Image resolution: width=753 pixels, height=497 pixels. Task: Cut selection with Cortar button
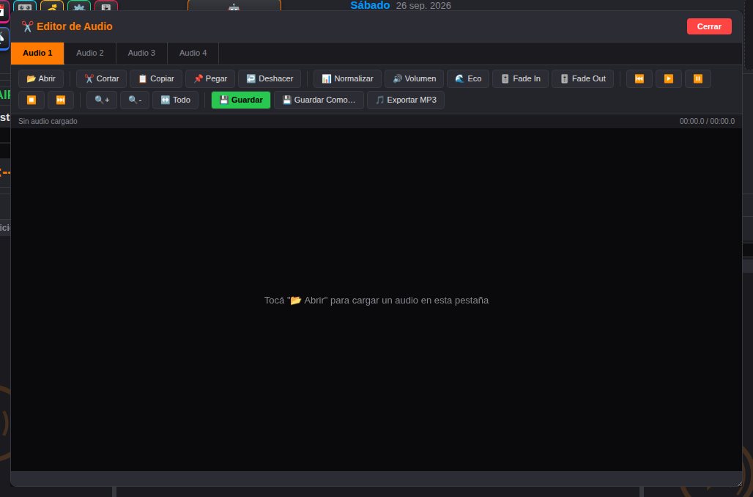point(101,79)
